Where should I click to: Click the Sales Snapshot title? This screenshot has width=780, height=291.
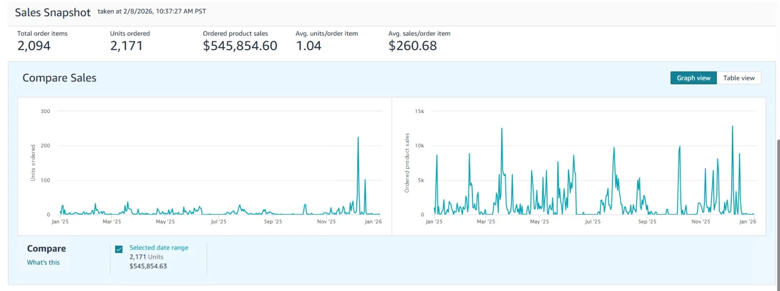53,13
